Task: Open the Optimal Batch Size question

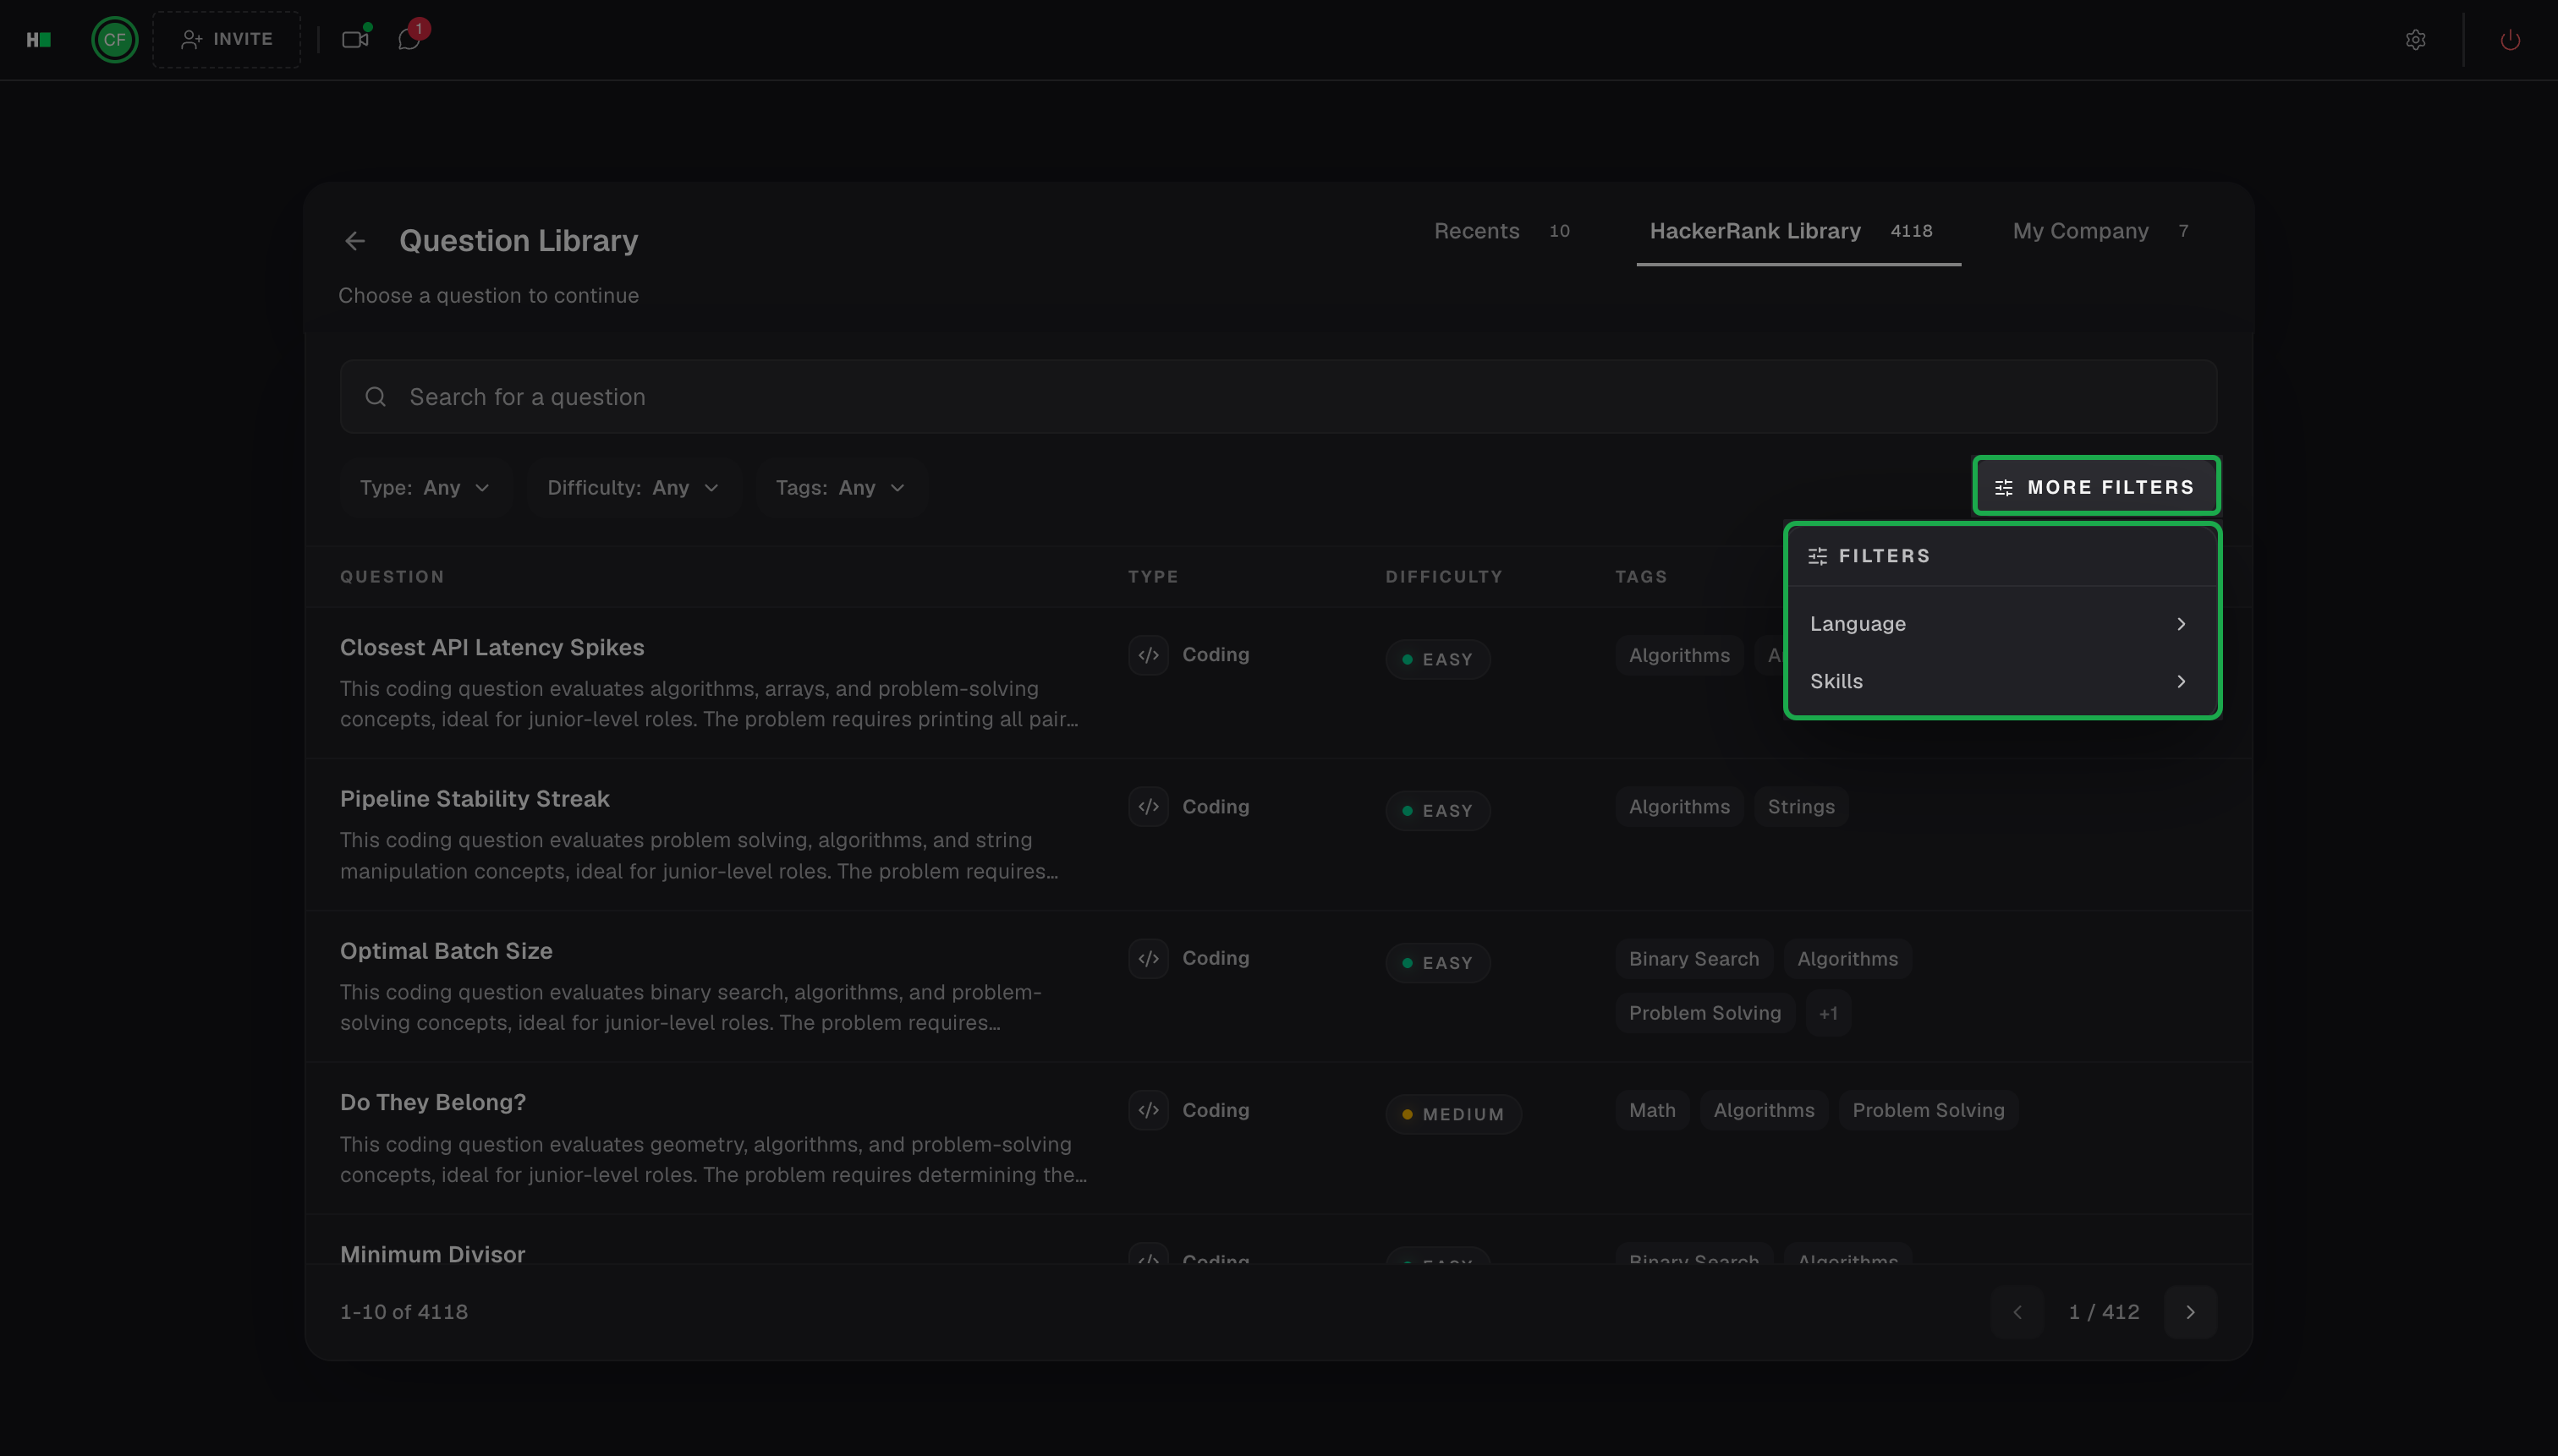Action: click(x=446, y=951)
